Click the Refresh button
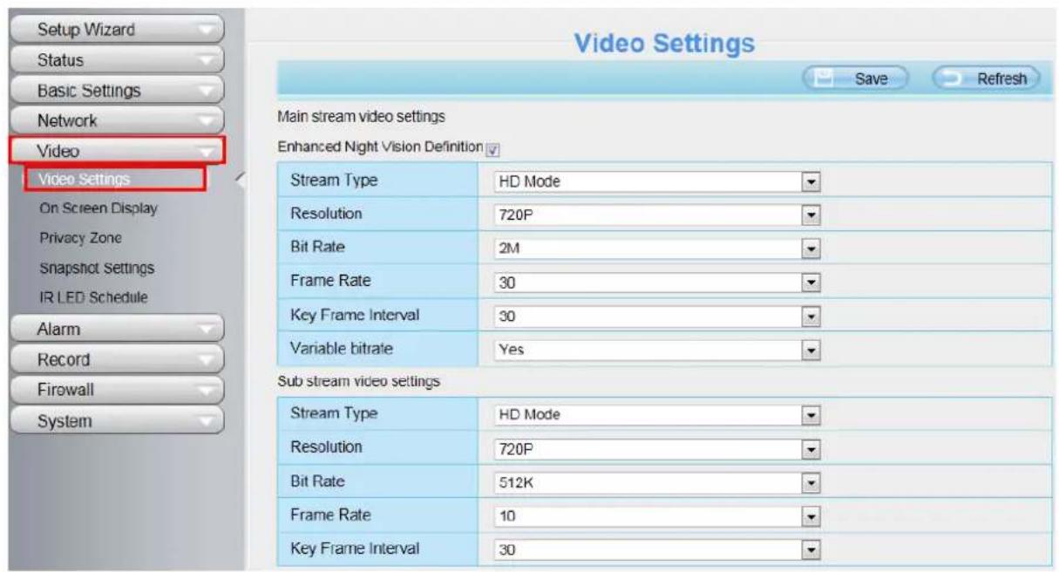 click(x=987, y=78)
